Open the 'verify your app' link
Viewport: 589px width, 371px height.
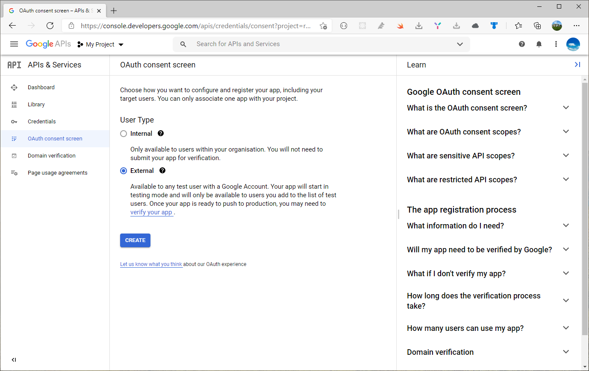pyautogui.click(x=151, y=212)
